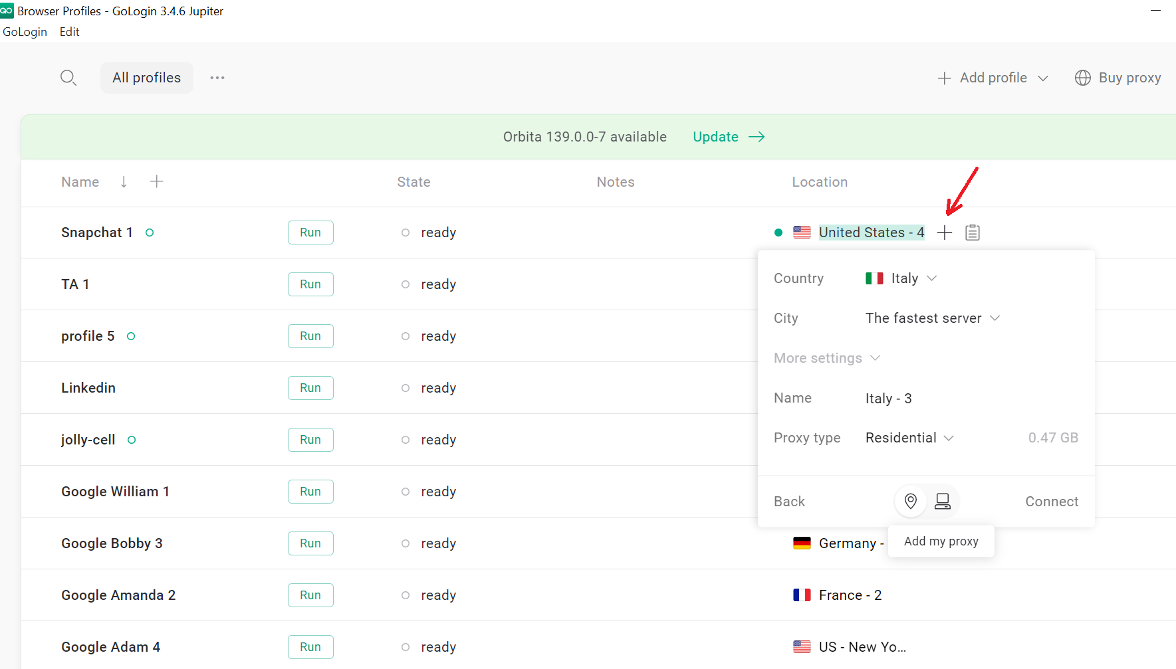
Task: Run the Google Amanda 2 profile
Action: coord(310,595)
